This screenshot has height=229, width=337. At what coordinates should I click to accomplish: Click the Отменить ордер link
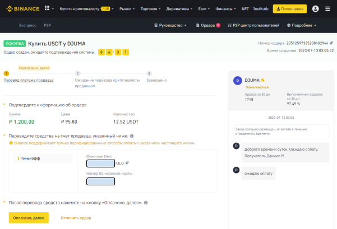[76, 218]
